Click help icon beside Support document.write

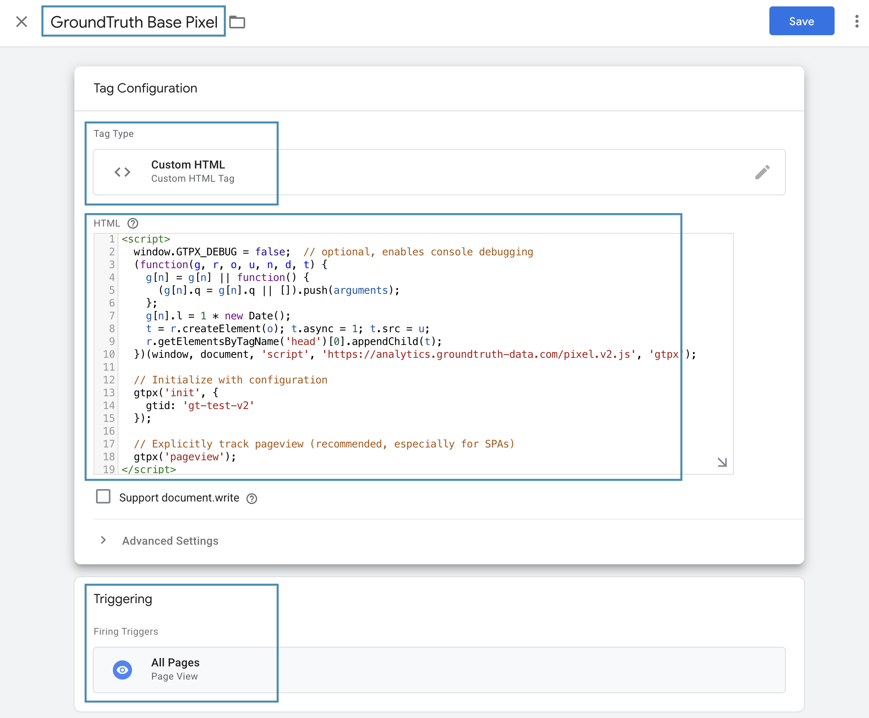pyautogui.click(x=251, y=499)
